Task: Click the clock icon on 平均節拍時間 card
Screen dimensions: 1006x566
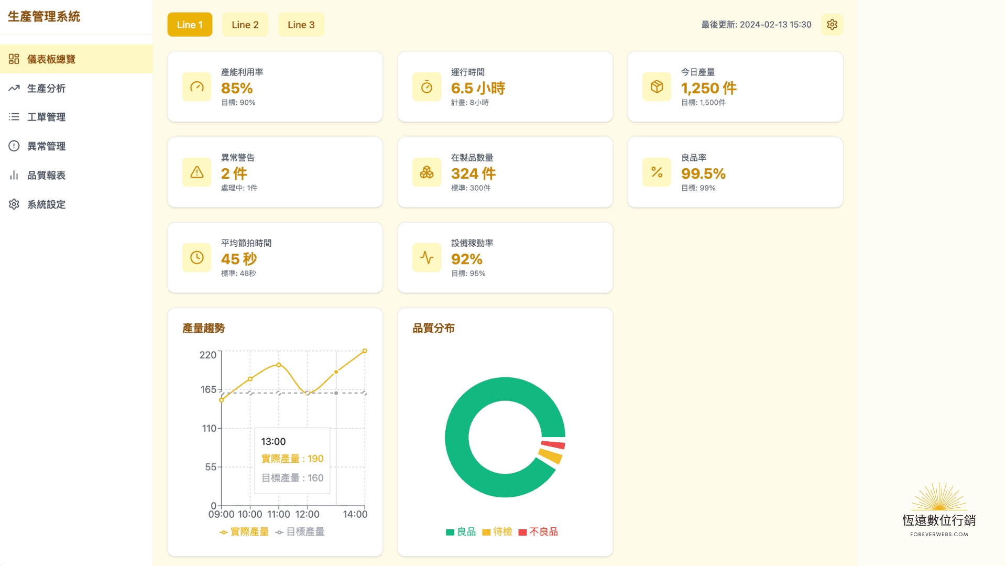Action: tap(196, 257)
